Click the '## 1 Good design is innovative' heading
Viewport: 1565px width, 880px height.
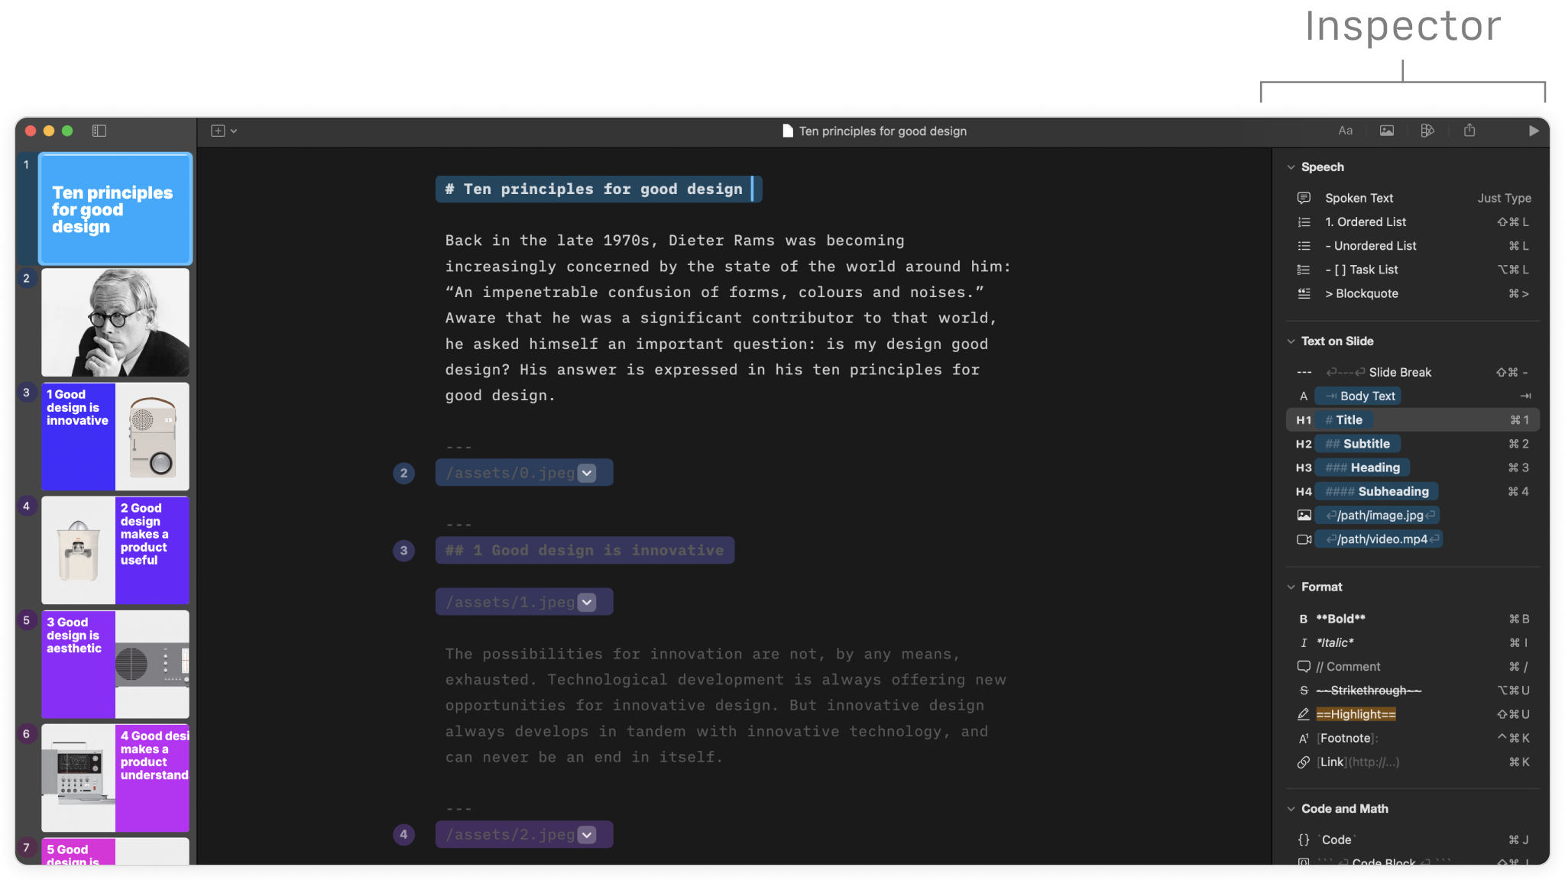(x=585, y=550)
